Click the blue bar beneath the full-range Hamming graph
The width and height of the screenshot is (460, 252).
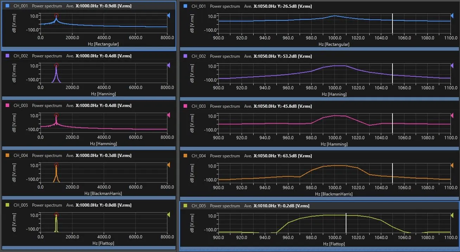[x=89, y=148]
